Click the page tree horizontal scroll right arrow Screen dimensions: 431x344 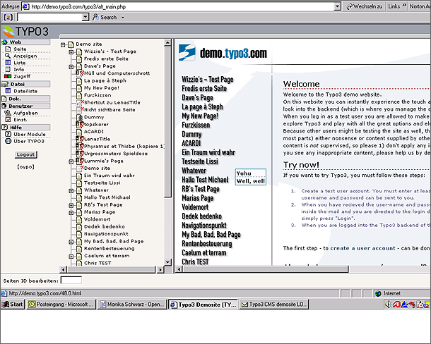pyautogui.click(x=160, y=270)
